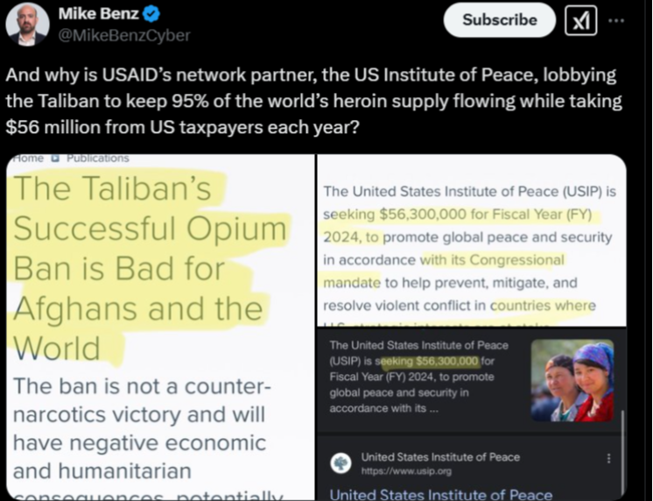The height and width of the screenshot is (501, 653).
Task: Click the highlighted seeking $56,300,000 snippet text
Action: 430,361
